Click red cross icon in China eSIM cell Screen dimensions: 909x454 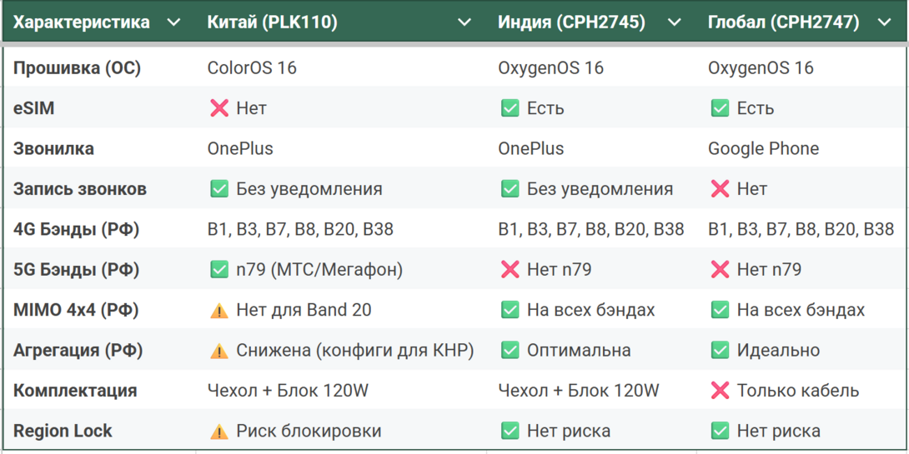(x=219, y=108)
